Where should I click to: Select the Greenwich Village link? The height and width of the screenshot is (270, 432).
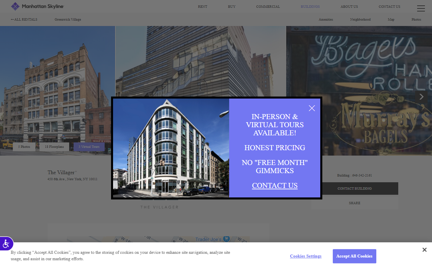pos(68,20)
